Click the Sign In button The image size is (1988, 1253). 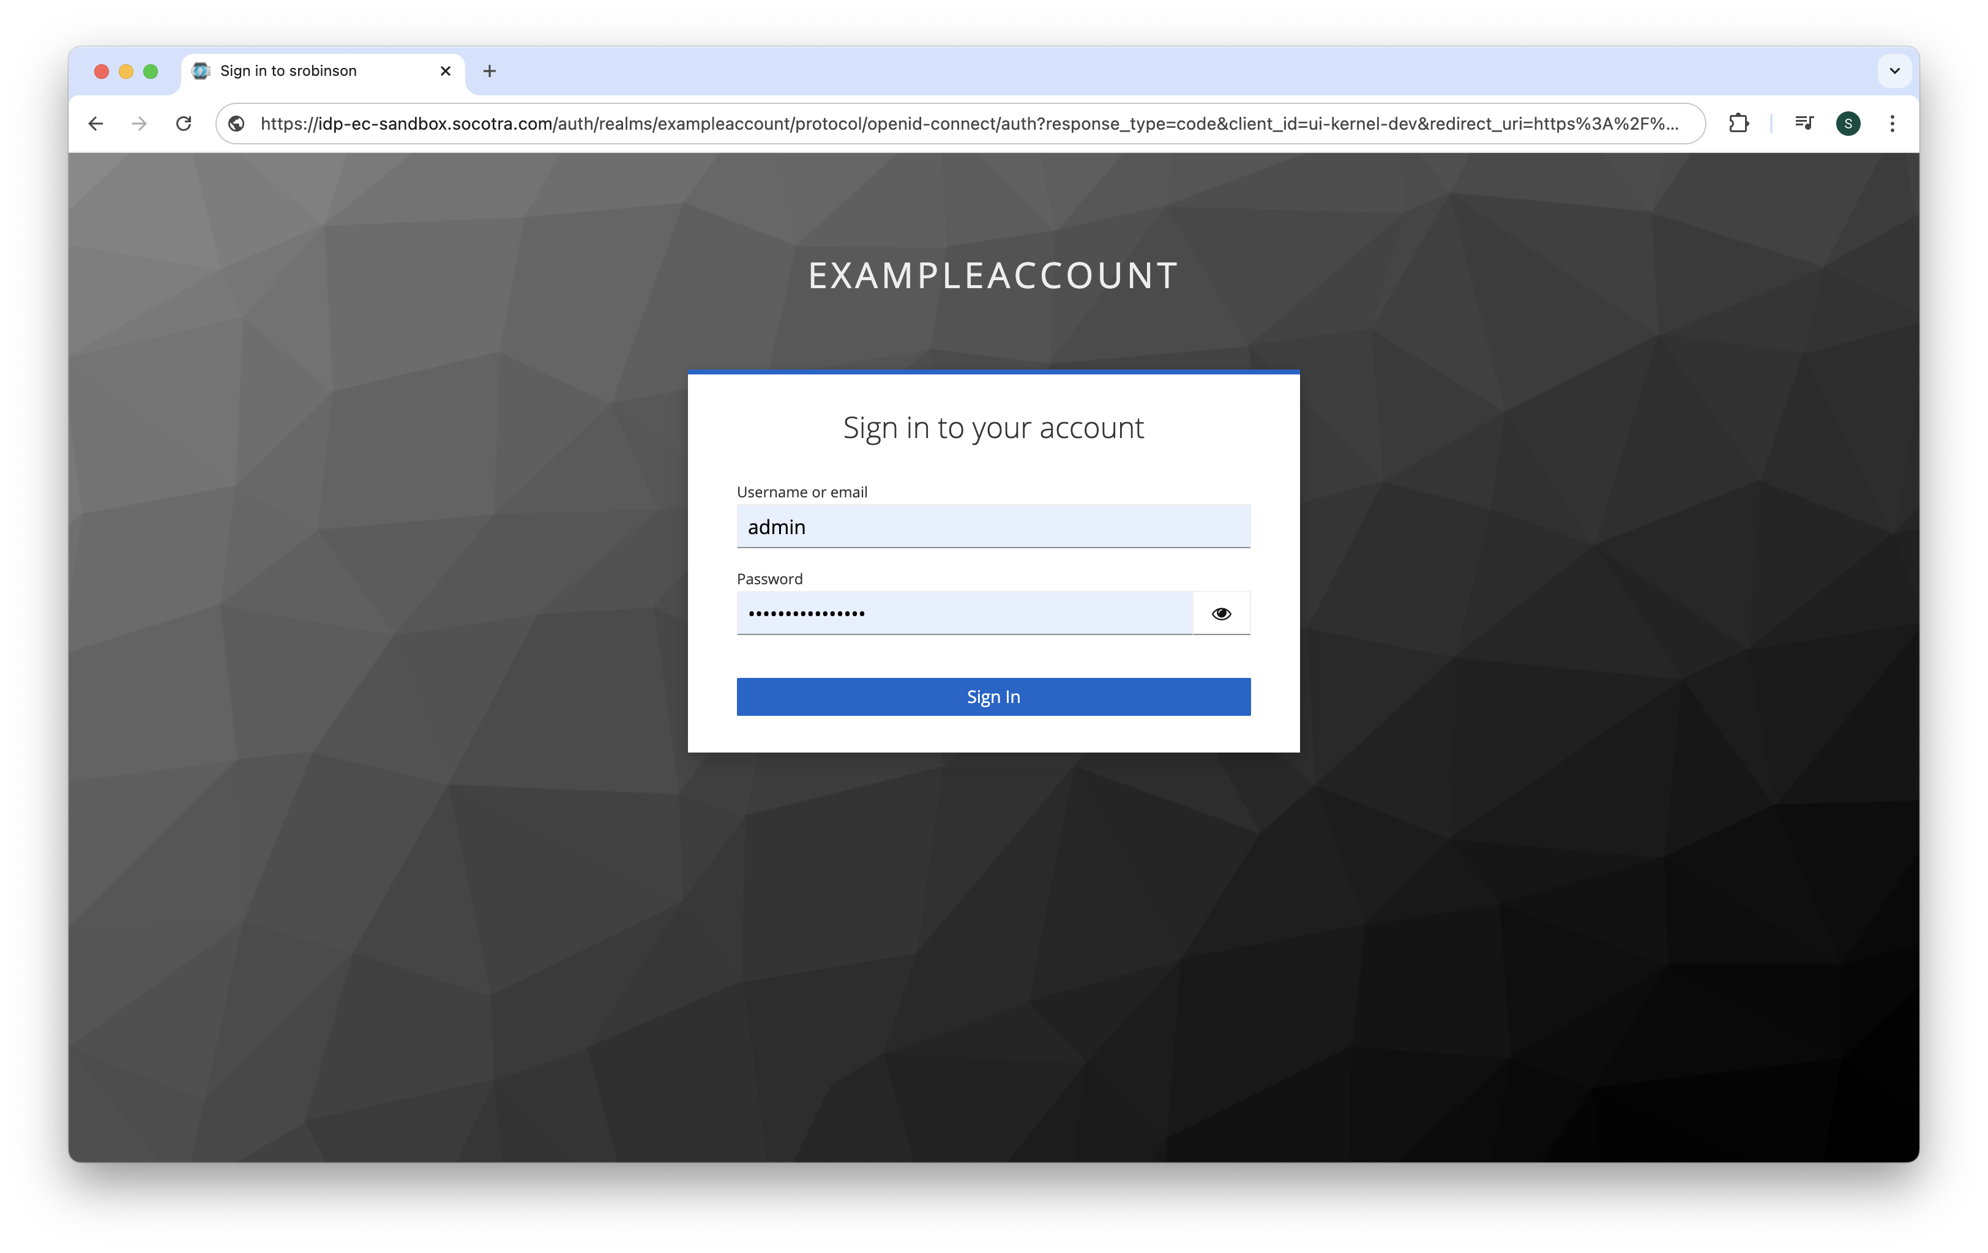click(993, 696)
